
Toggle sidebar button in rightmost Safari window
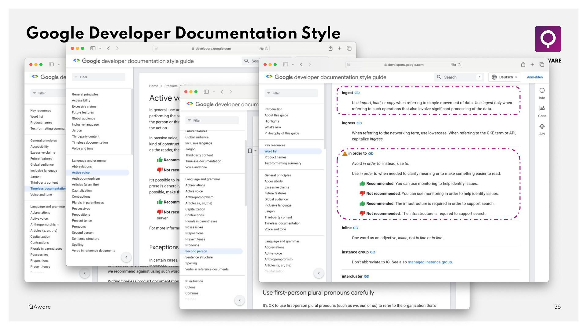click(285, 64)
